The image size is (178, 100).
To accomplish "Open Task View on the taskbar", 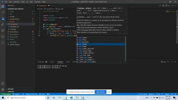I will pyautogui.click(x=54, y=97).
